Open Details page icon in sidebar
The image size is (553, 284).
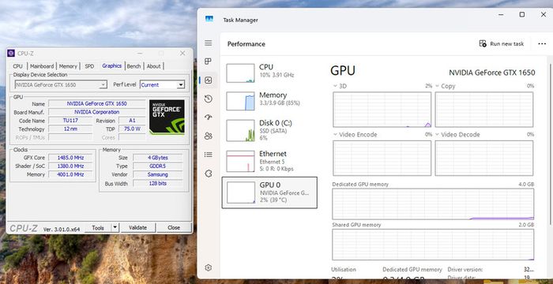point(209,155)
